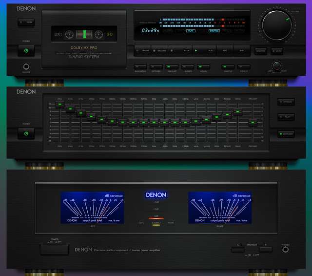Stop playback with the Stop button
This screenshot has height=276, width=312.
pyautogui.click(x=180, y=51)
